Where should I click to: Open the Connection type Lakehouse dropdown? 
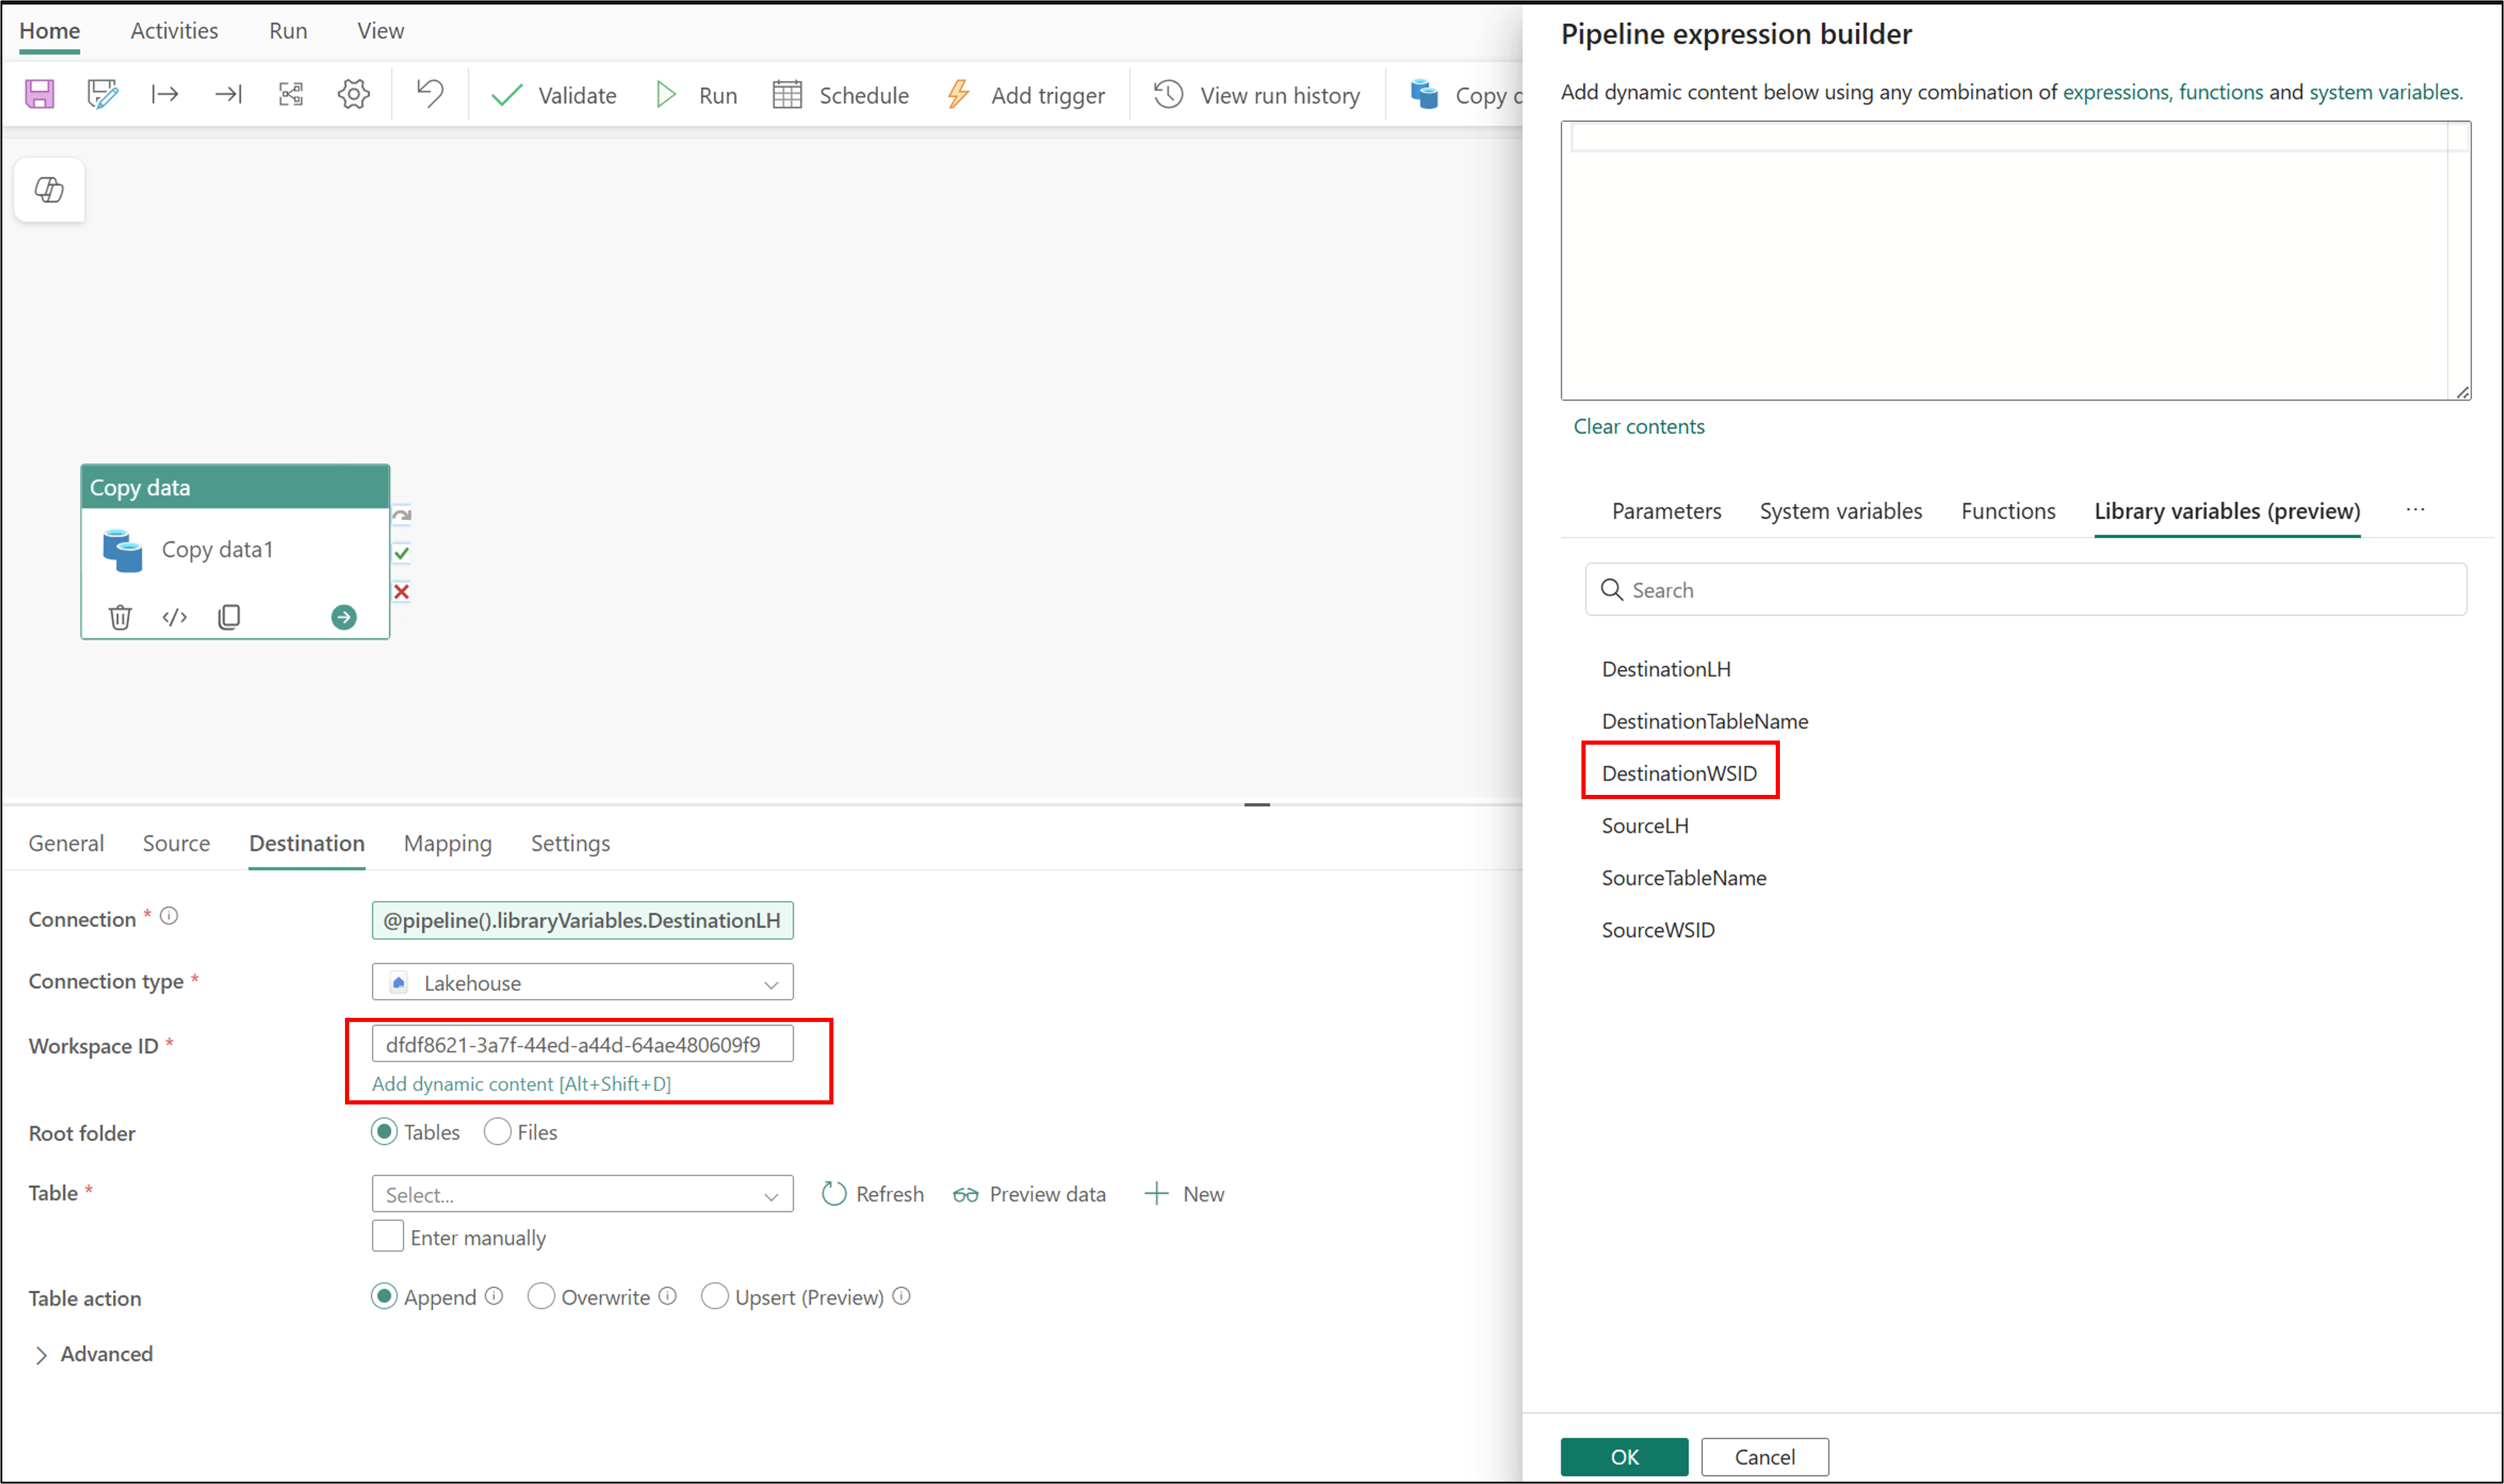click(582, 983)
